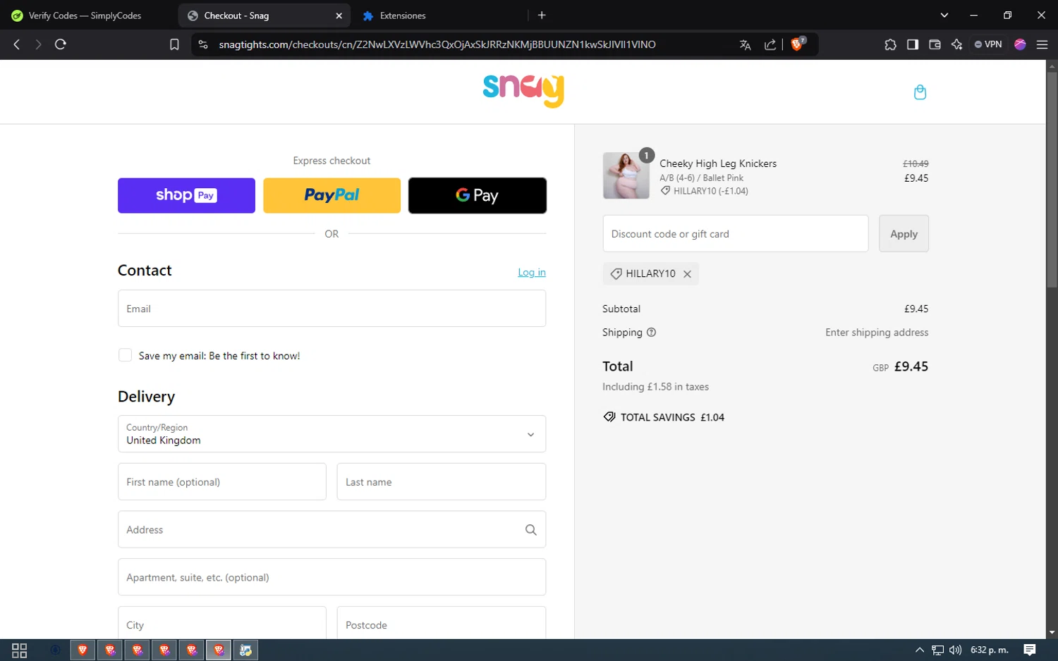Close the Checkout - Snag tab

[339, 16]
